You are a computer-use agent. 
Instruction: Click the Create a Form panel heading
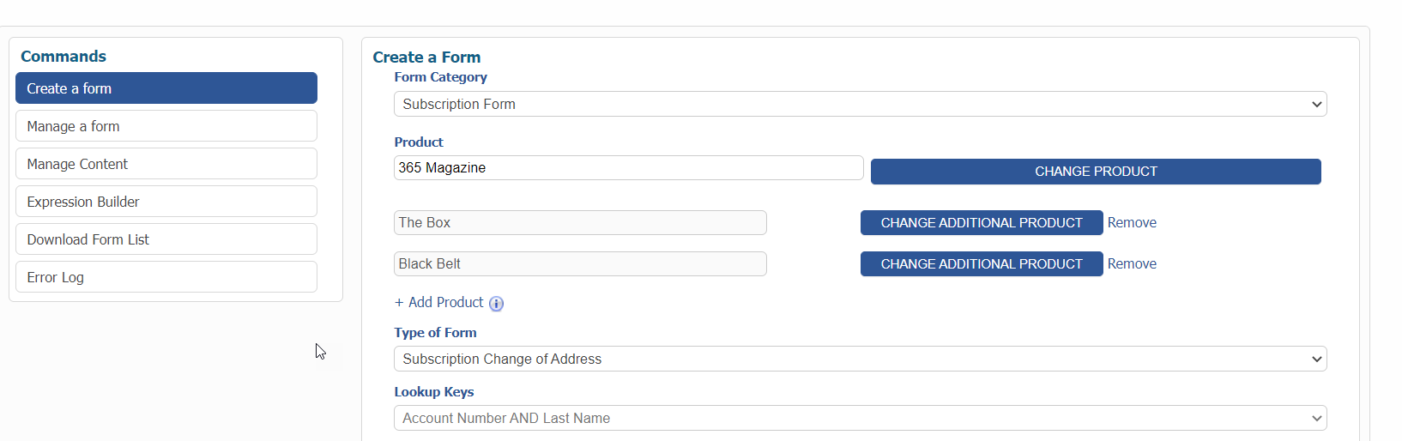pos(426,57)
